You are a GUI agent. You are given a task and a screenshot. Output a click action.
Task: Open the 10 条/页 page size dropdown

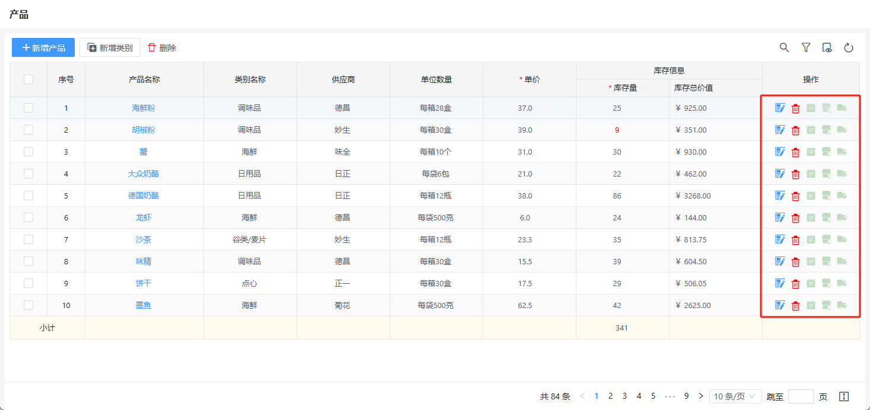(x=735, y=396)
